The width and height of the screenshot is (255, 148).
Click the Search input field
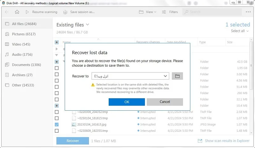tap(212, 12)
